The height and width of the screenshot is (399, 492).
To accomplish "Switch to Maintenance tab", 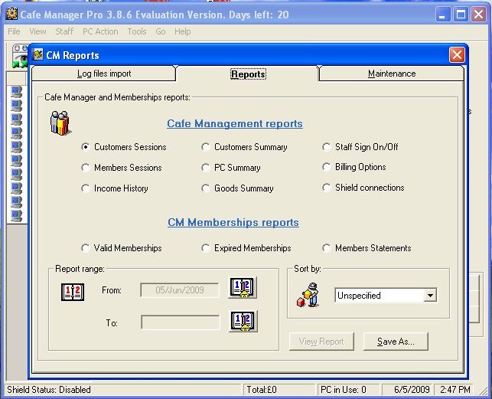I will pos(392,74).
